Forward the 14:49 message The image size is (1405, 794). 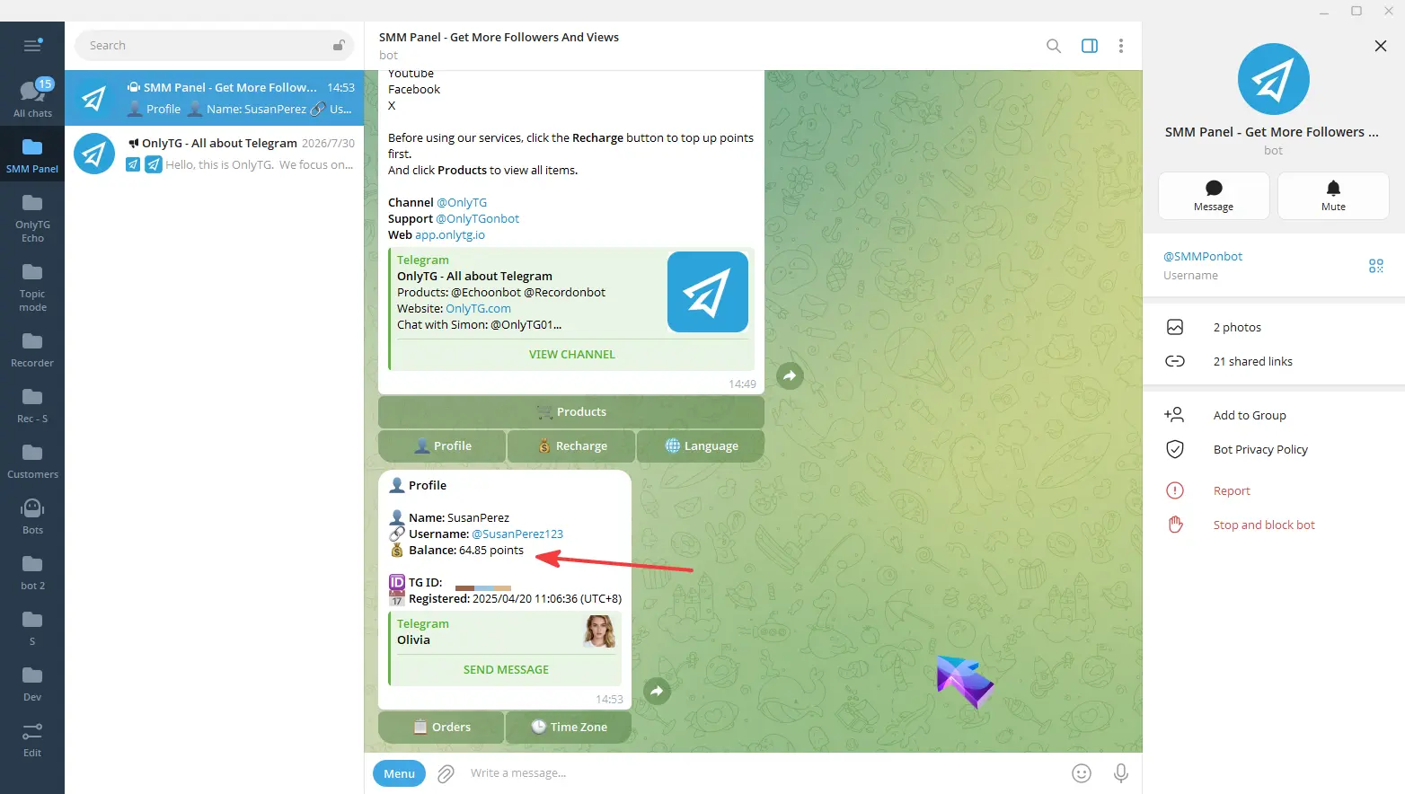coord(790,375)
